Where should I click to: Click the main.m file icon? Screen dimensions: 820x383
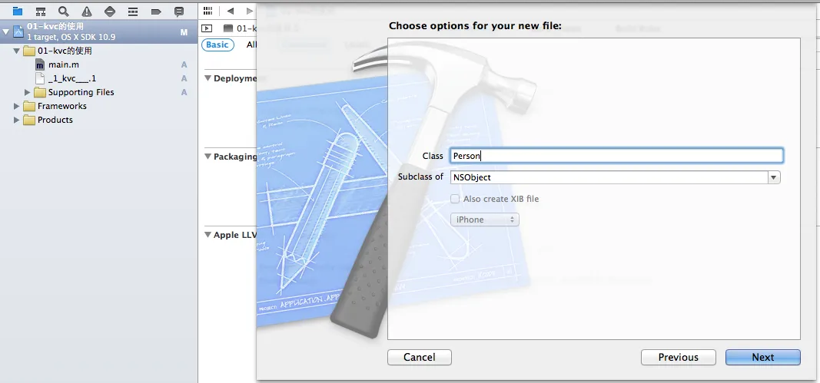40,64
